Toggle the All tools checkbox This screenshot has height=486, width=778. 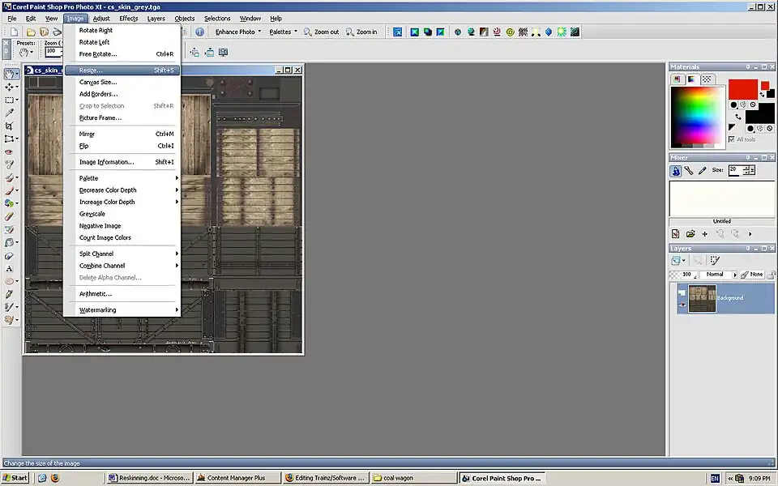tap(732, 139)
